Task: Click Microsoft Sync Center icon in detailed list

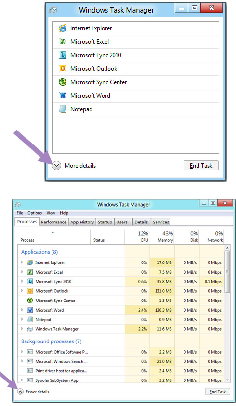Action: pos(30,301)
